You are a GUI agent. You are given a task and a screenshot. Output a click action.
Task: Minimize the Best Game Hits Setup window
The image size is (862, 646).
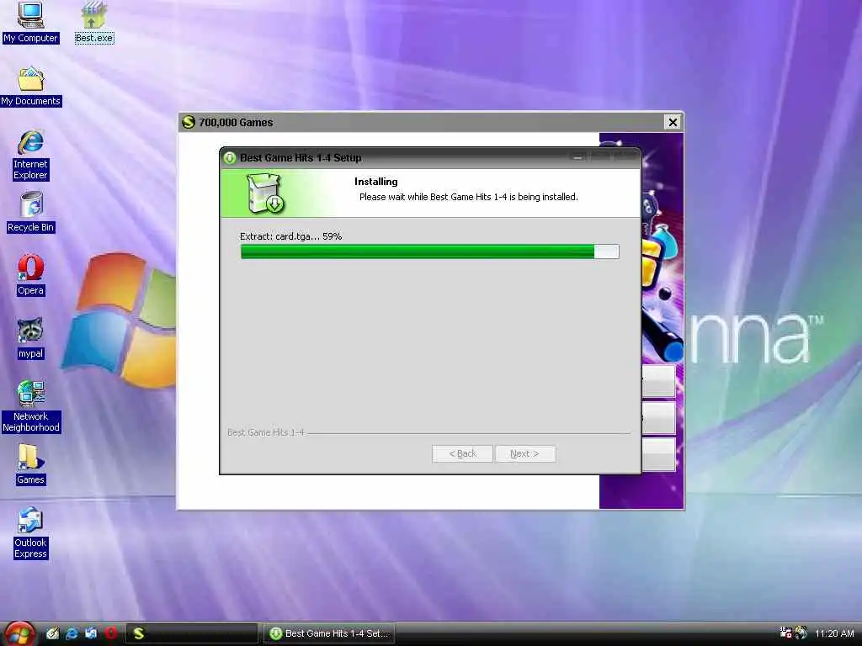point(577,157)
